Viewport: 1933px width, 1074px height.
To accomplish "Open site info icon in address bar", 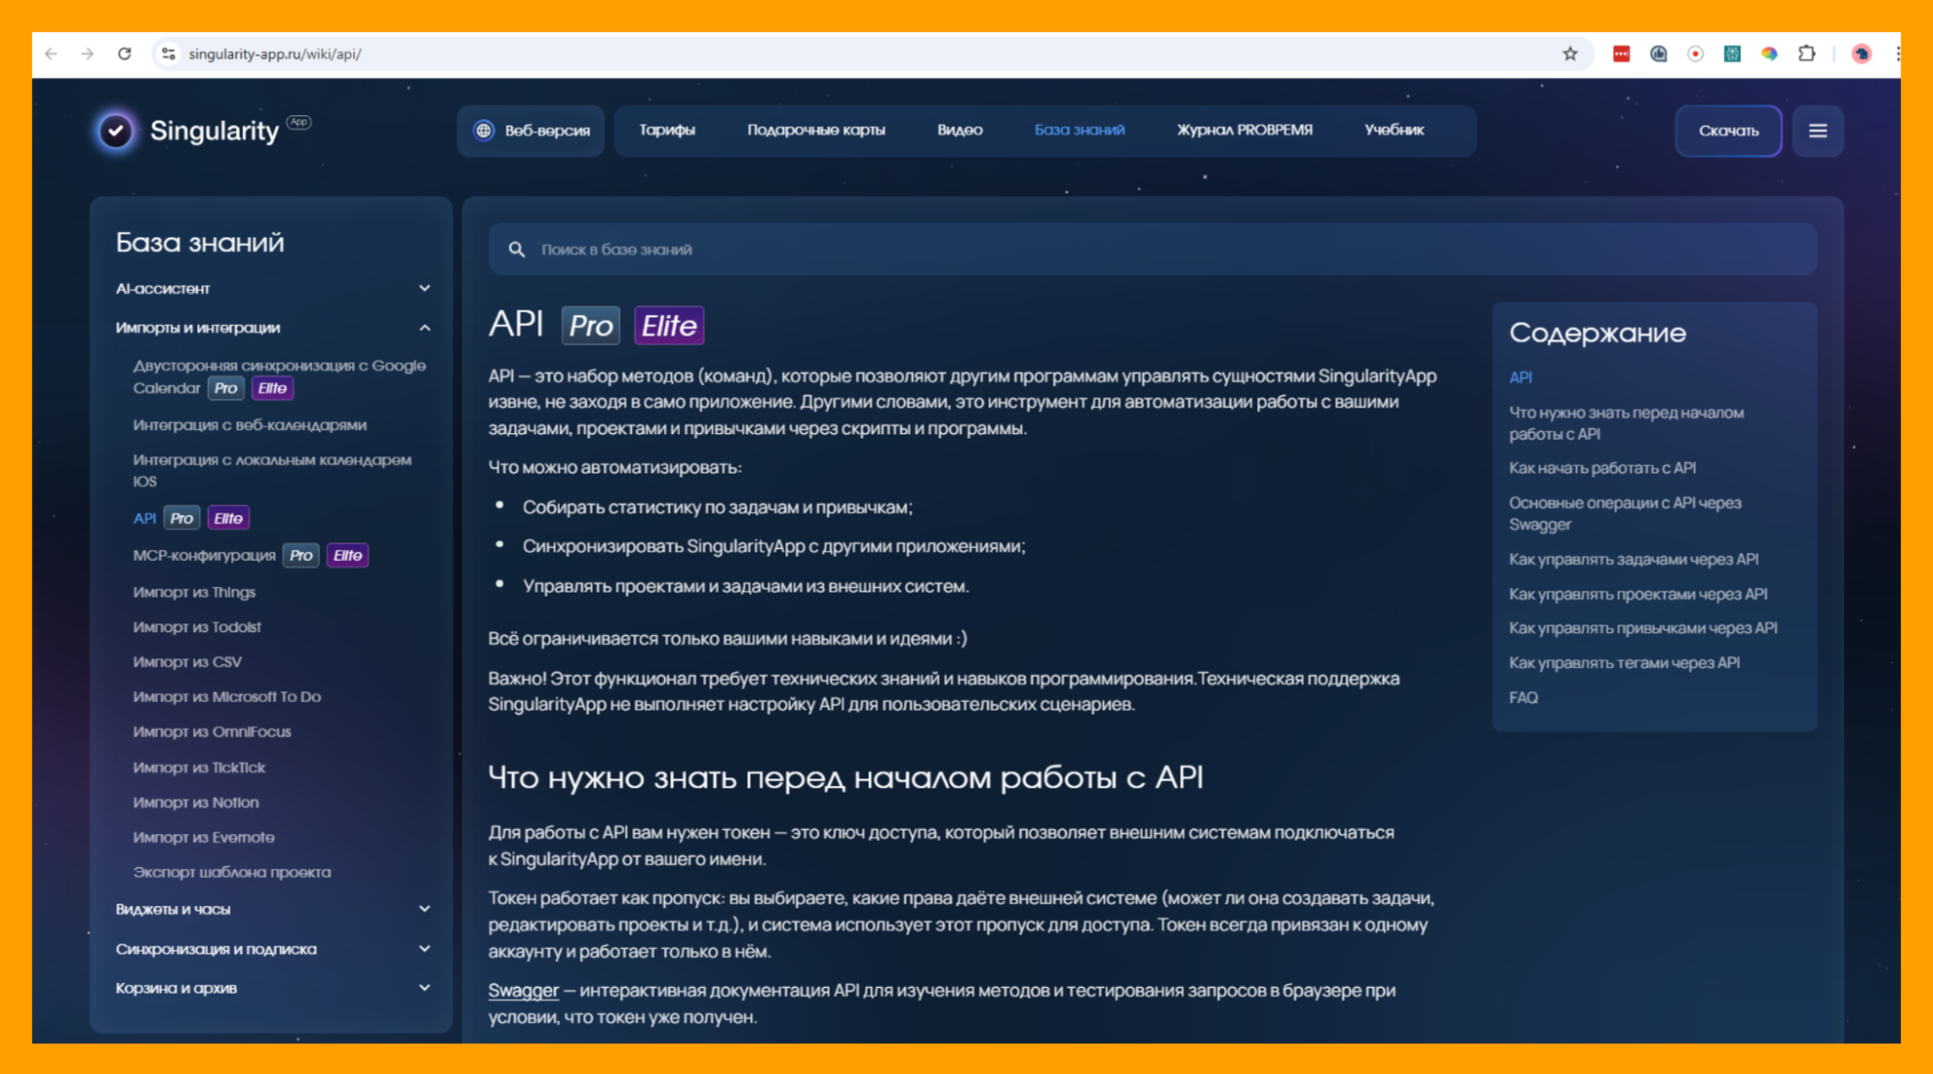I will [168, 54].
